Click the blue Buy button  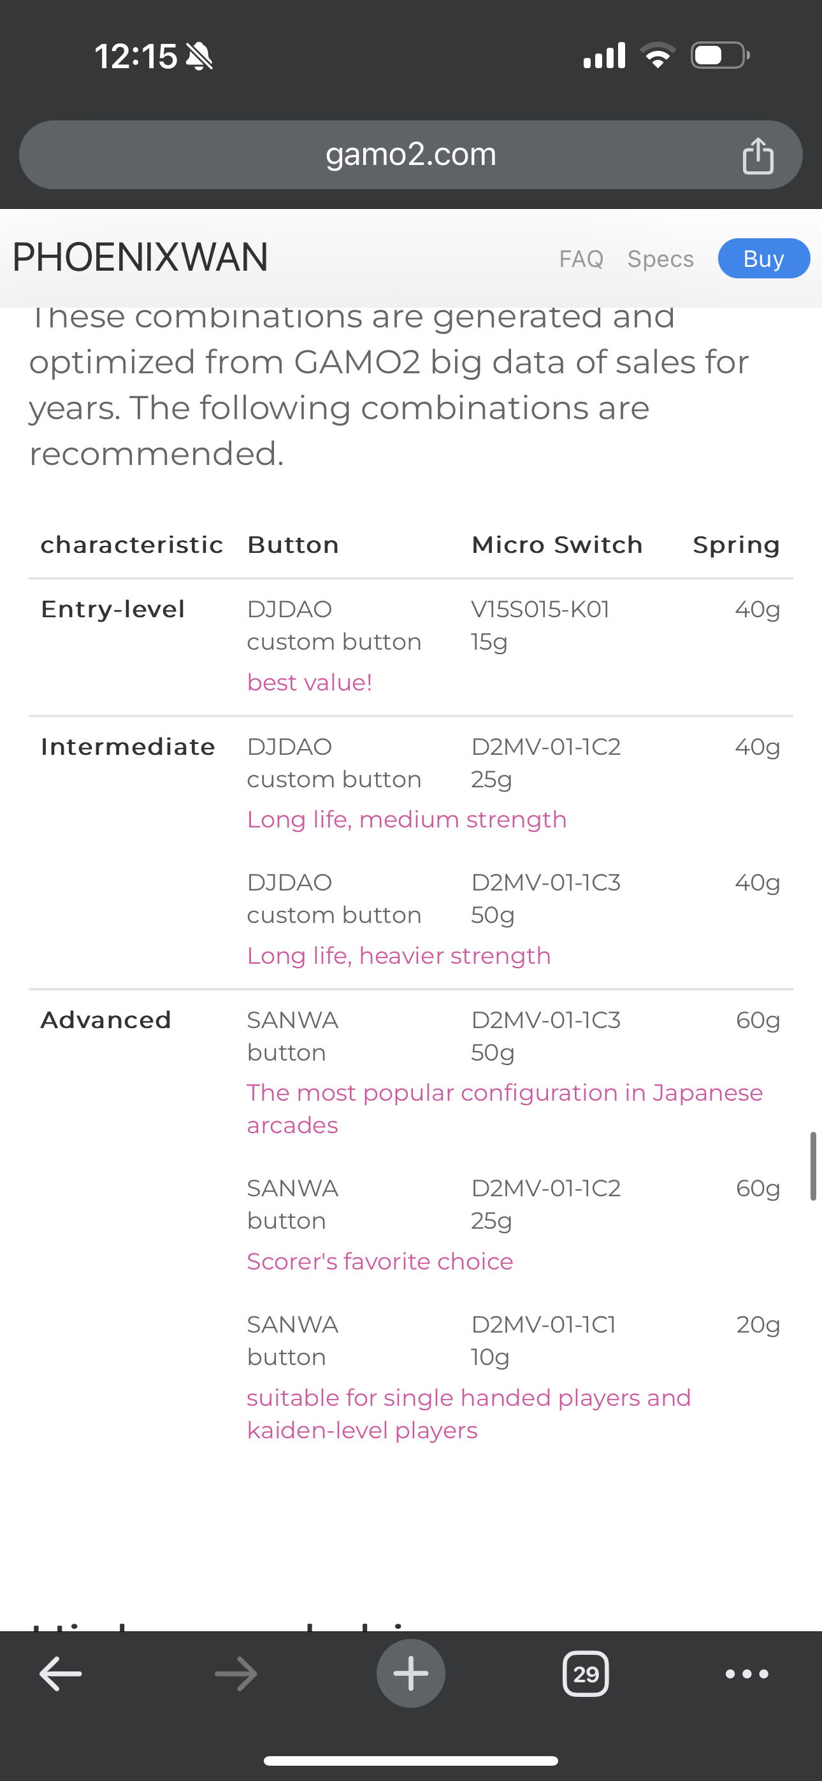pos(764,259)
